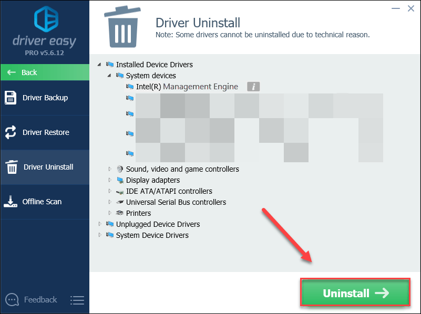Select the IDE ATA/ATAPI controllers label
The height and width of the screenshot is (314, 421).
(x=169, y=191)
